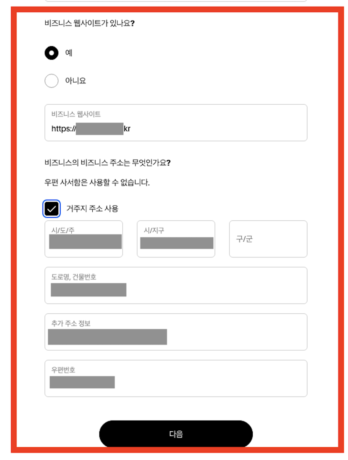
Task: Click the 비즈니스 웹사이트 input field
Action: (176, 122)
